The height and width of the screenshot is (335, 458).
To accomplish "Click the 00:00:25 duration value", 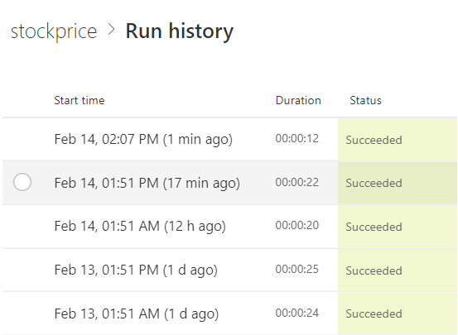I will pyautogui.click(x=297, y=269).
